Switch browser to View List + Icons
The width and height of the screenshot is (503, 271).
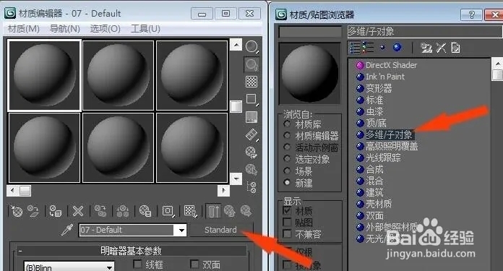pyautogui.click(x=368, y=48)
